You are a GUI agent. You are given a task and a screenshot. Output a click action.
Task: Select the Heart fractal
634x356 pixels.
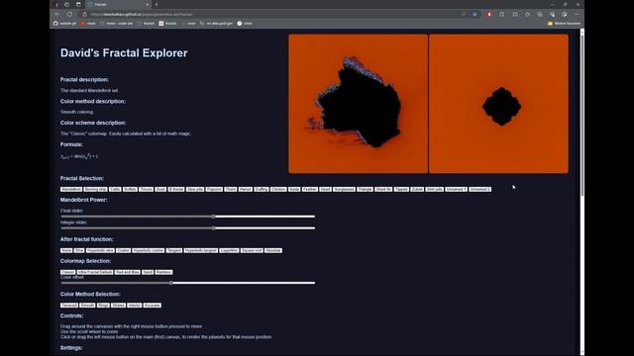click(x=326, y=189)
